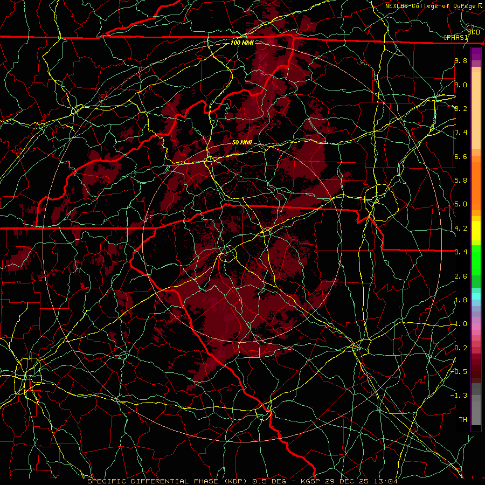Pick the pink band of the color bar
This screenshot has width=485, height=485.
pyautogui.click(x=476, y=327)
